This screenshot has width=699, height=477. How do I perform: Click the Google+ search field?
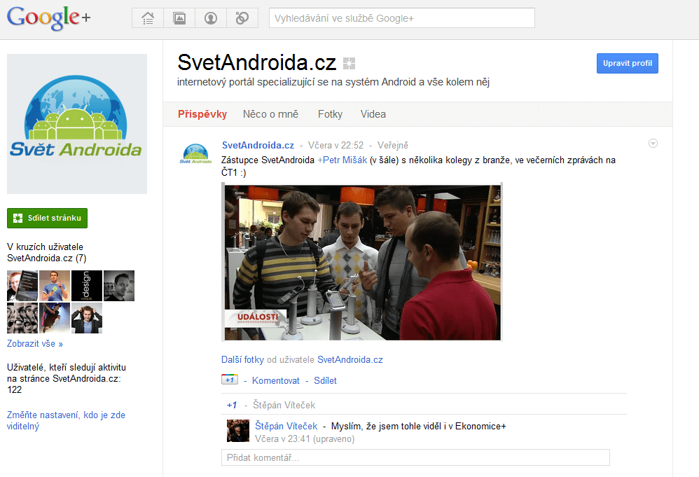(x=401, y=18)
